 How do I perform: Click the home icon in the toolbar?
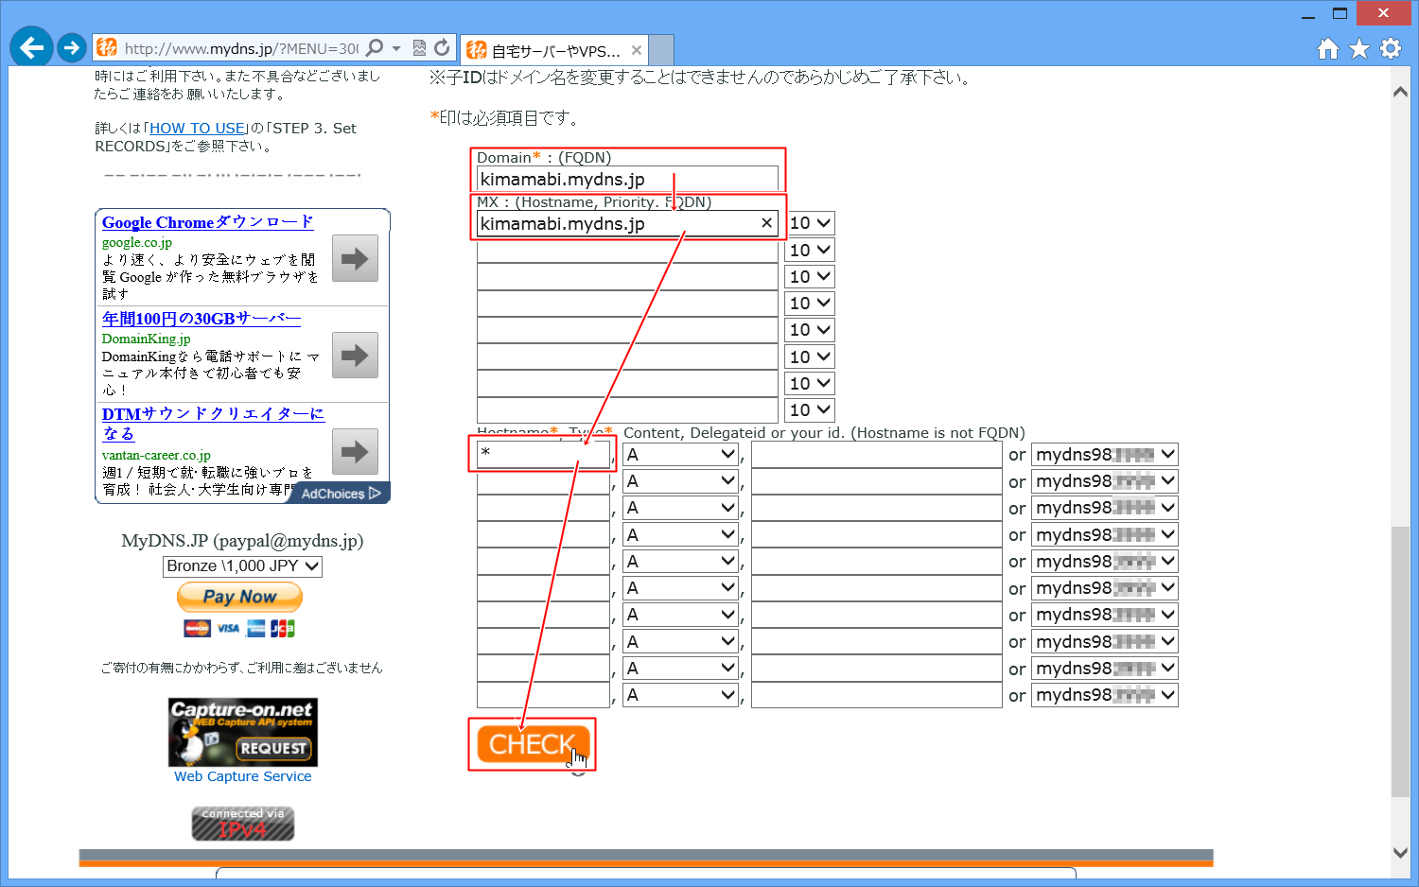coord(1327,46)
